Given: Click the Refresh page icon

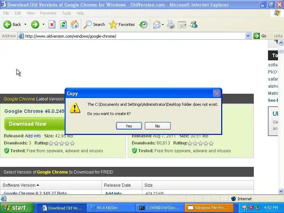Looking at the screenshot, I should click(63, 24).
